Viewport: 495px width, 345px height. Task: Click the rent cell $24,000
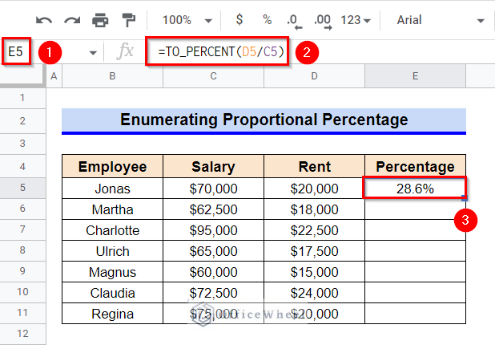314,293
